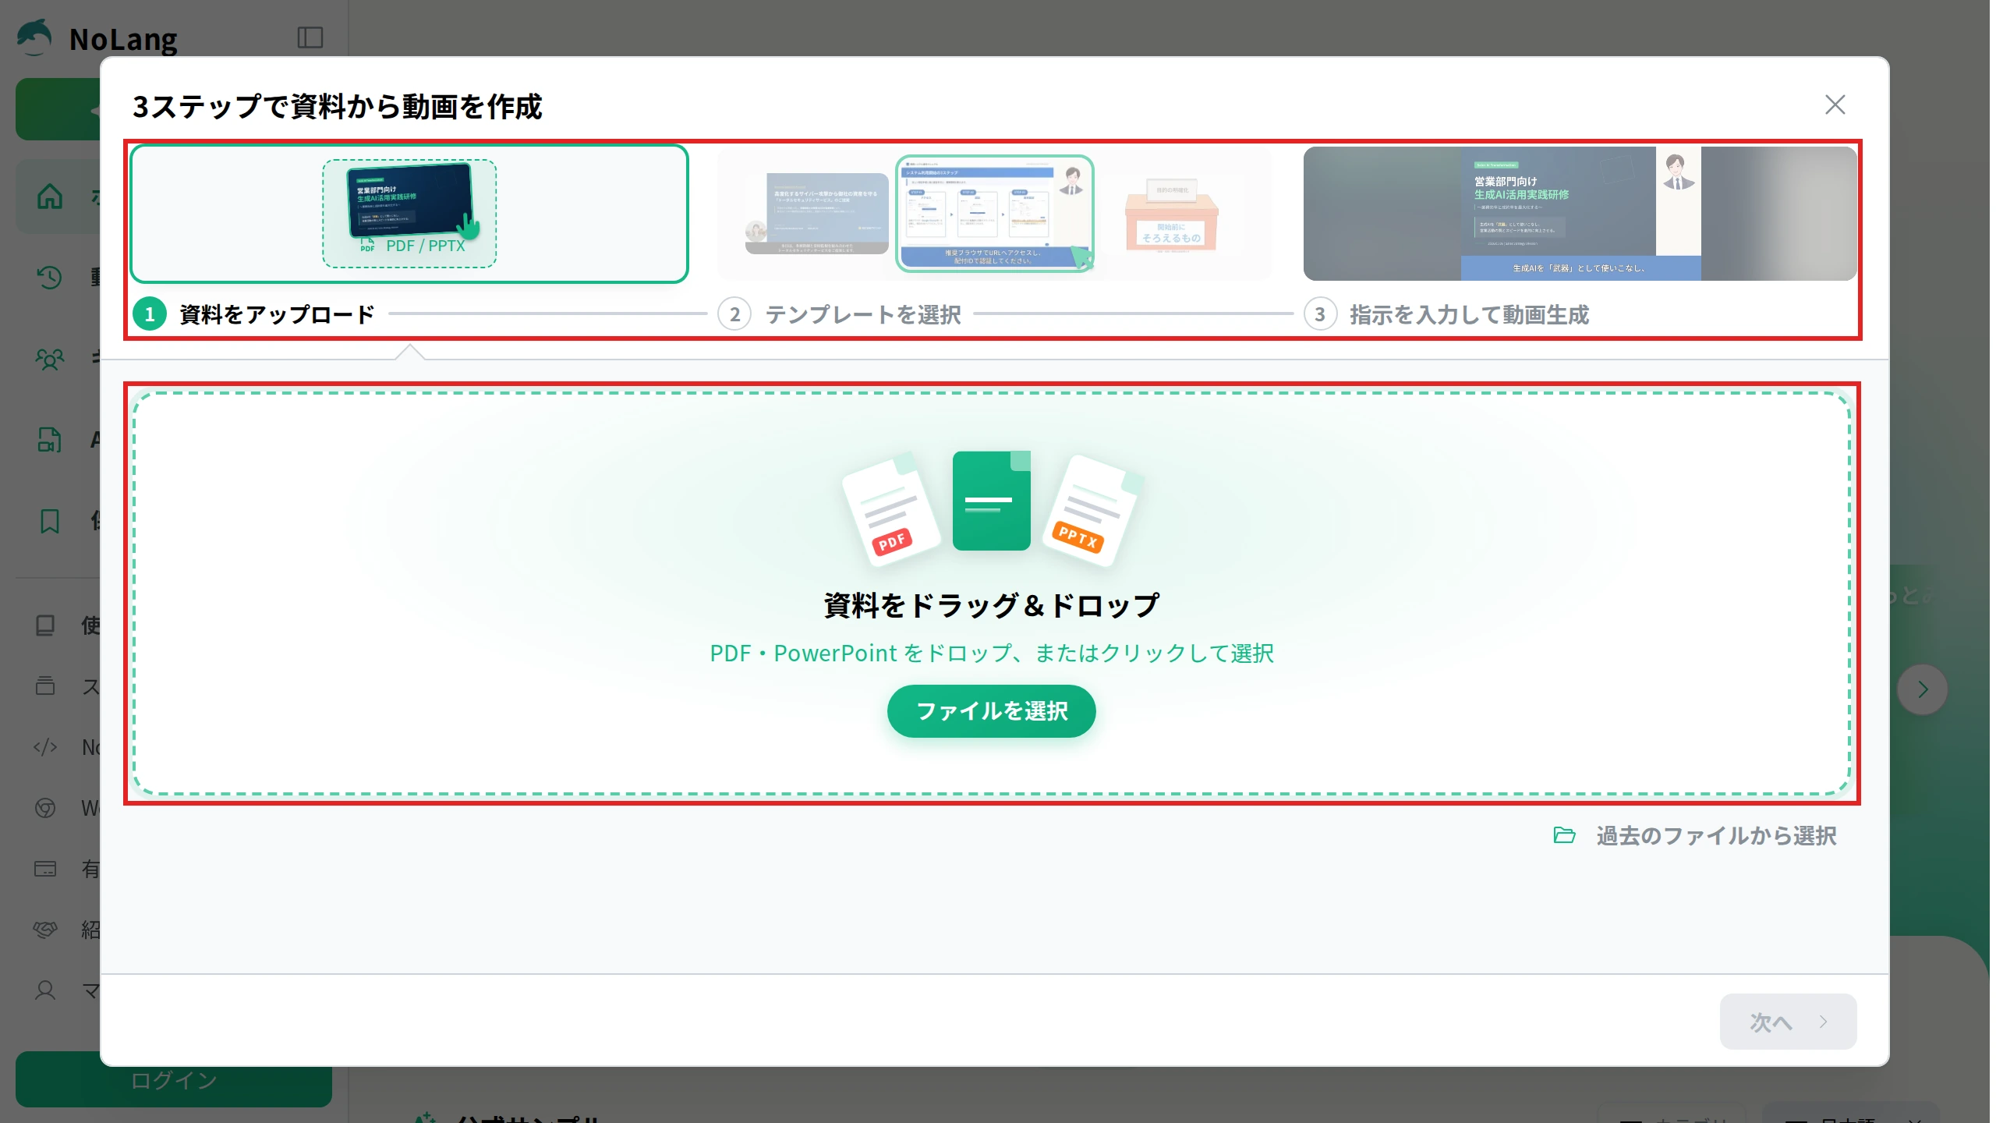Image resolution: width=1996 pixels, height=1123 pixels.
Task: Click the 次へ button
Action: (x=1787, y=1021)
